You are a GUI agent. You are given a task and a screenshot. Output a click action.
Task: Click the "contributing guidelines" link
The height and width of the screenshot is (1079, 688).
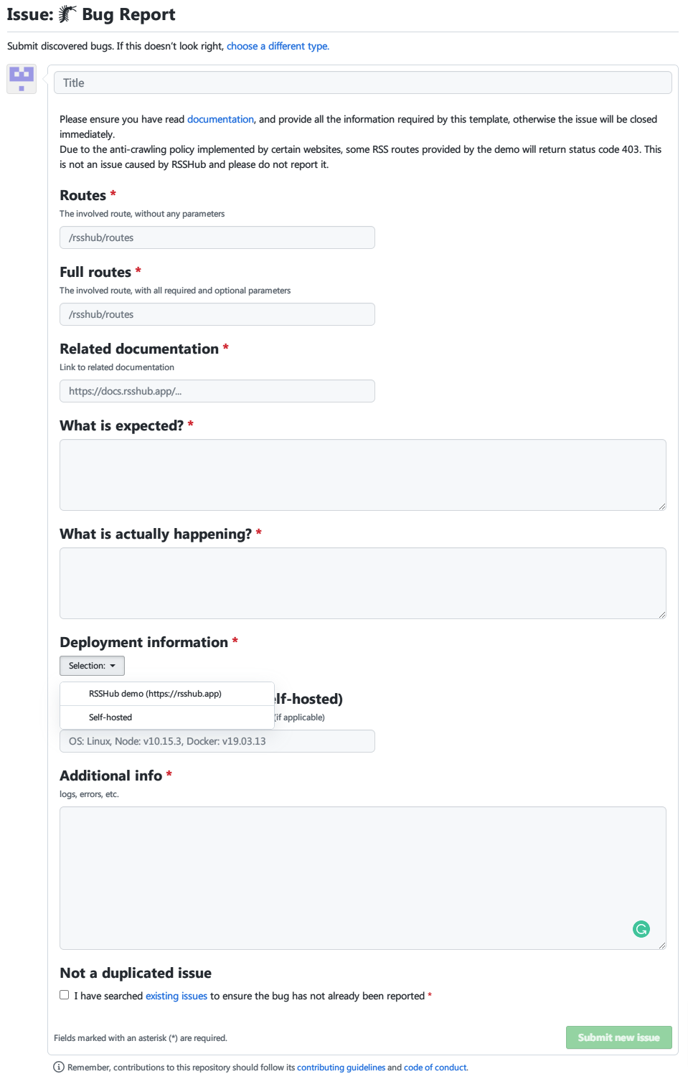341,1068
